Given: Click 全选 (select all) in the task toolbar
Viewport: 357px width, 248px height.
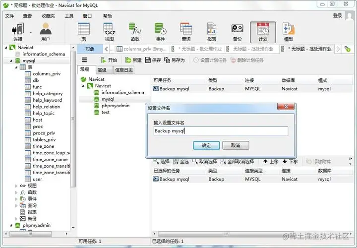Looking at the screenshot, I should coord(181,162).
